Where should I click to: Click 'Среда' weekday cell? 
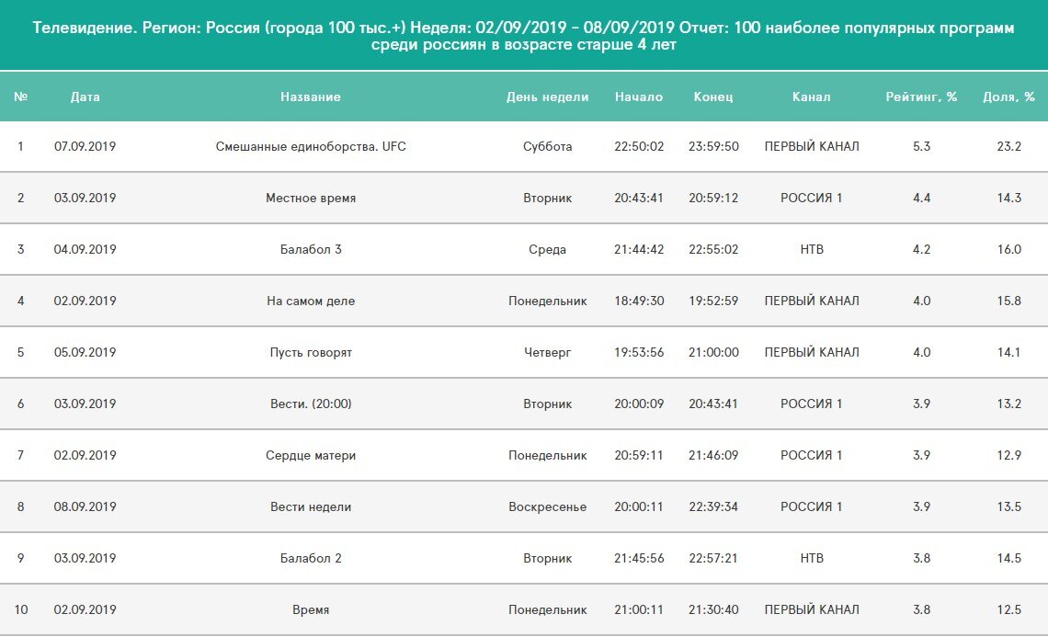(547, 249)
